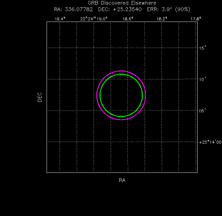Click the 18.6s RA tick label

[x=128, y=19]
